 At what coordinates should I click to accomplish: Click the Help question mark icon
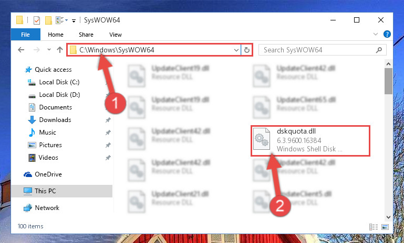point(387,34)
